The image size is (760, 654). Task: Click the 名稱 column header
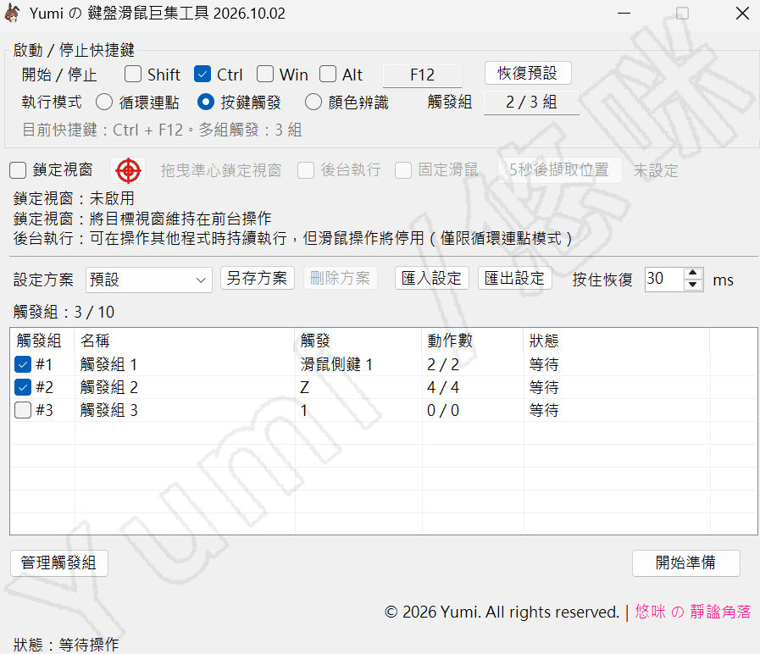[x=185, y=341]
